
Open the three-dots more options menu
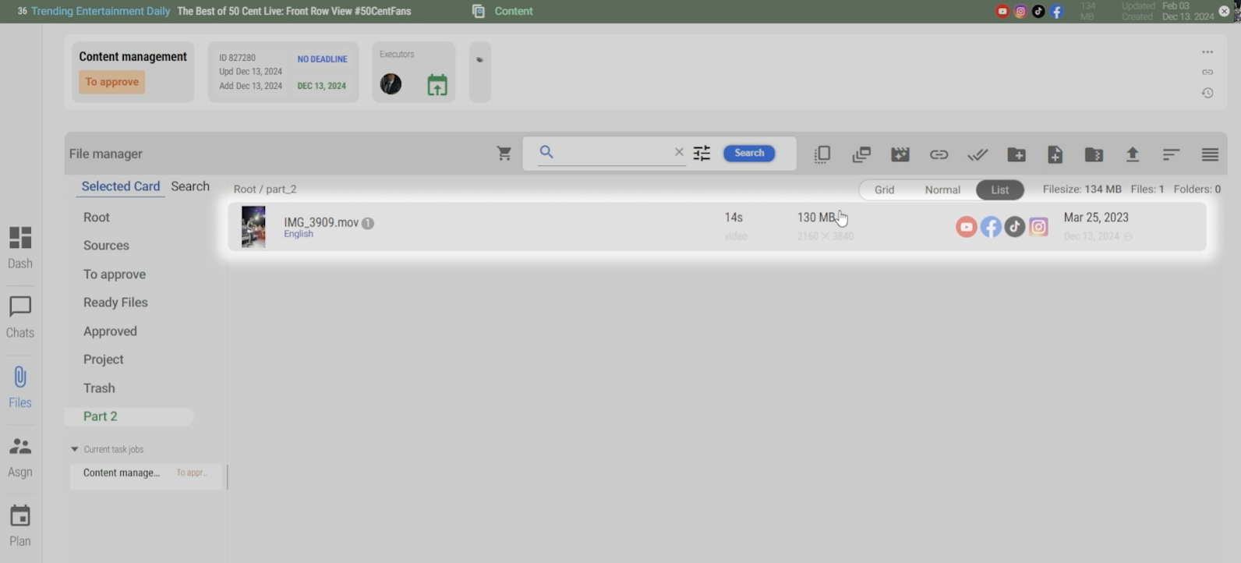tap(1207, 52)
